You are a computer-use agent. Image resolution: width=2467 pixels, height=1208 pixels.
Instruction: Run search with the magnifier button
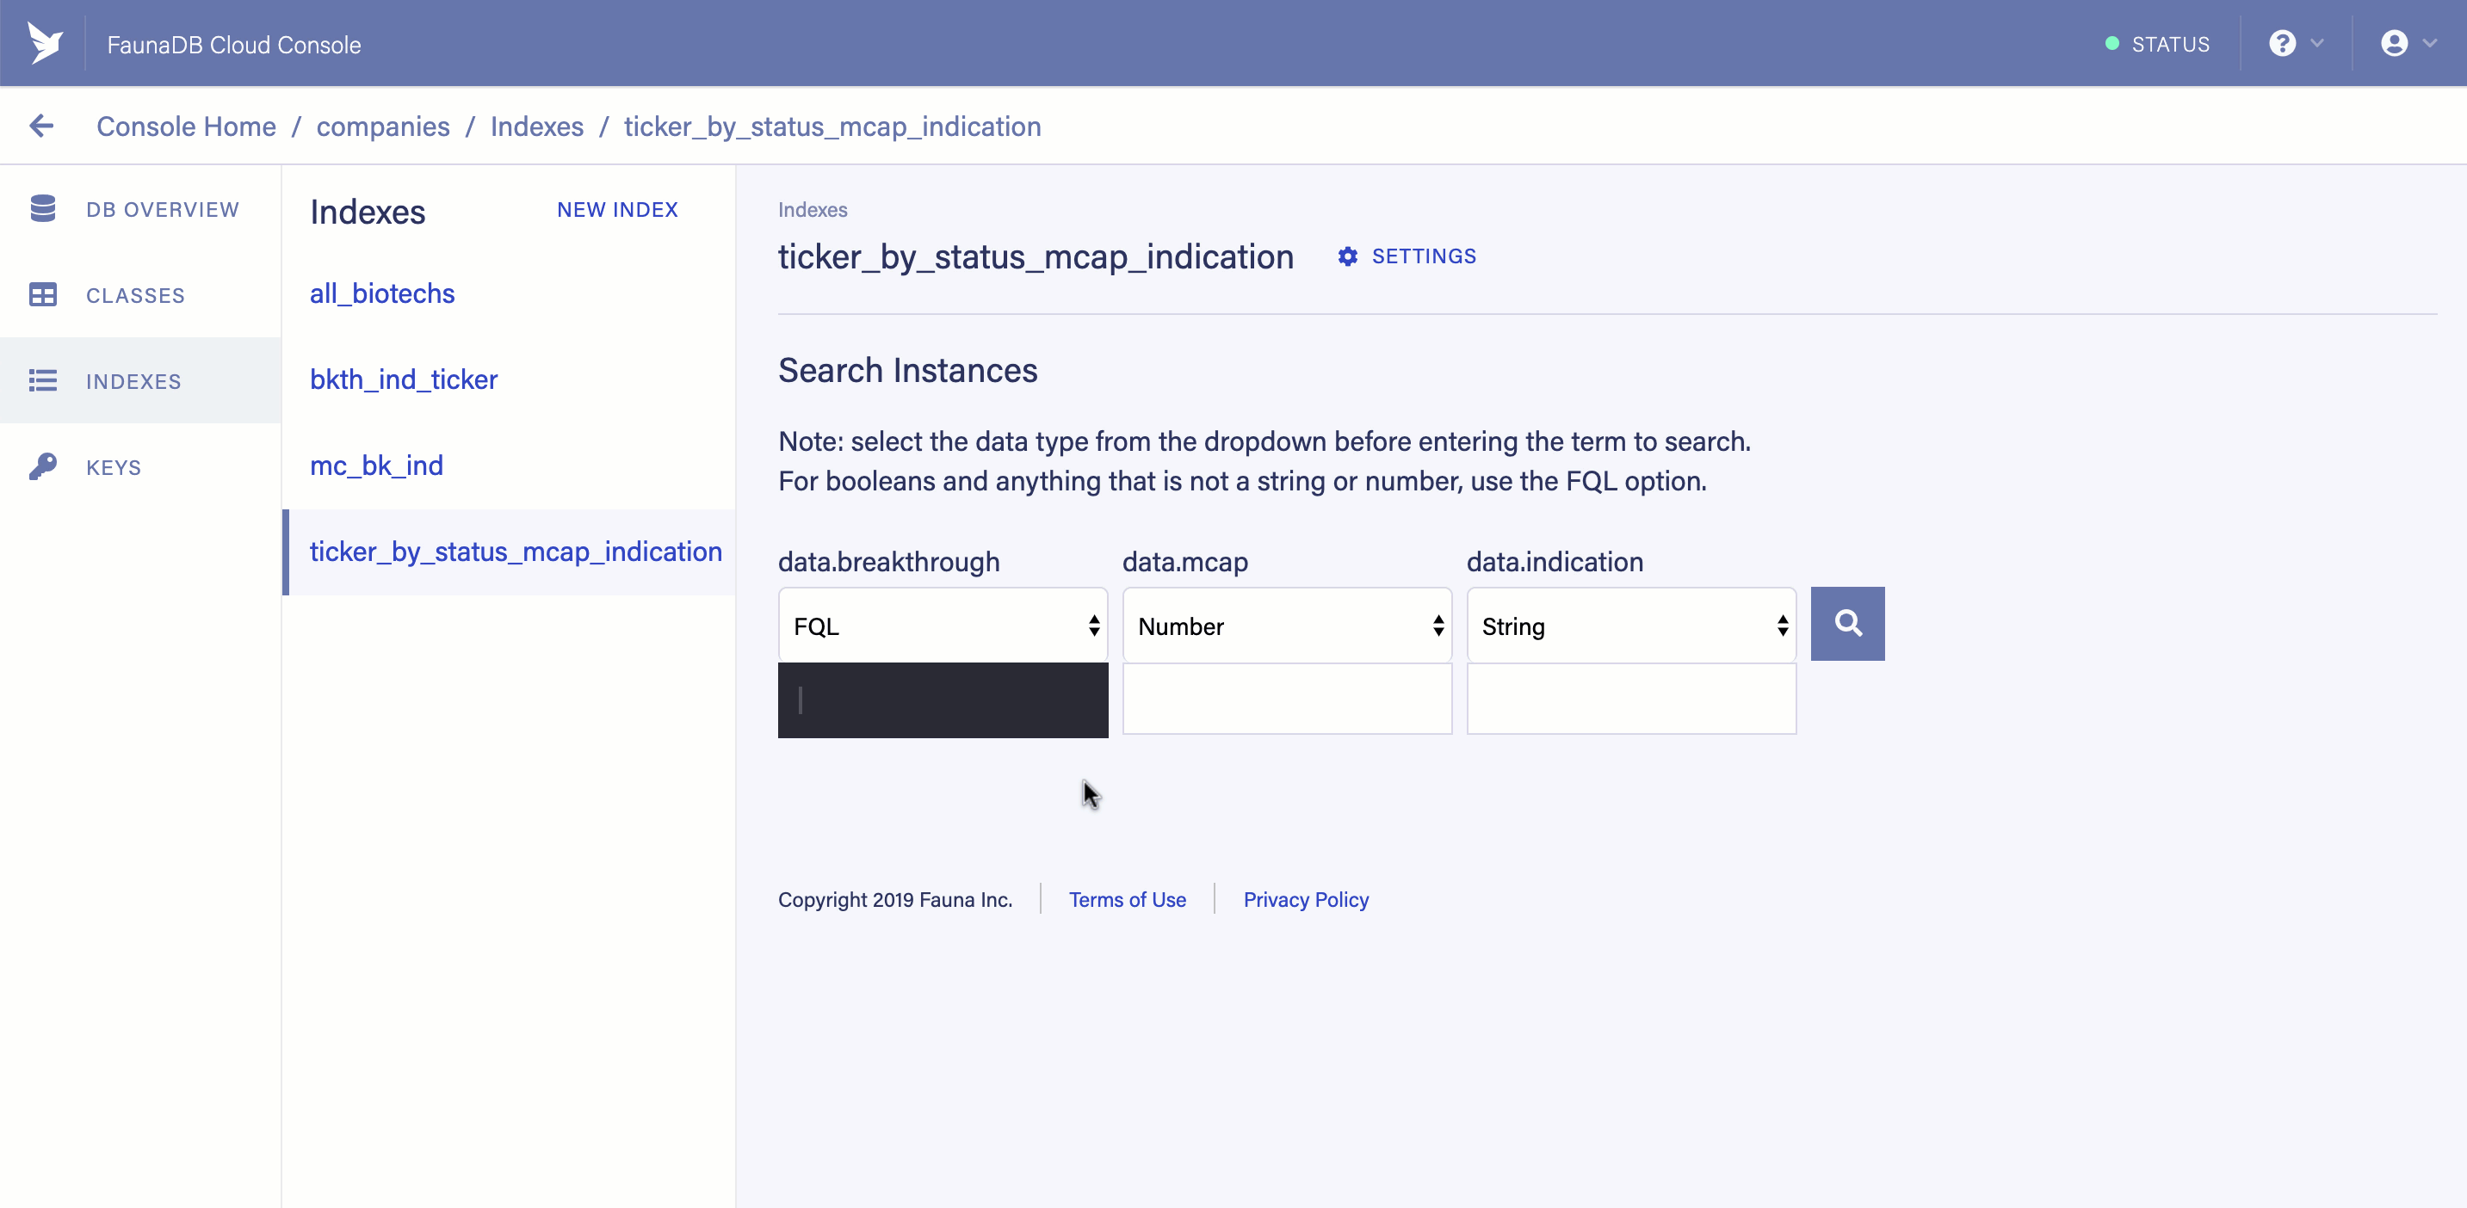click(1847, 624)
